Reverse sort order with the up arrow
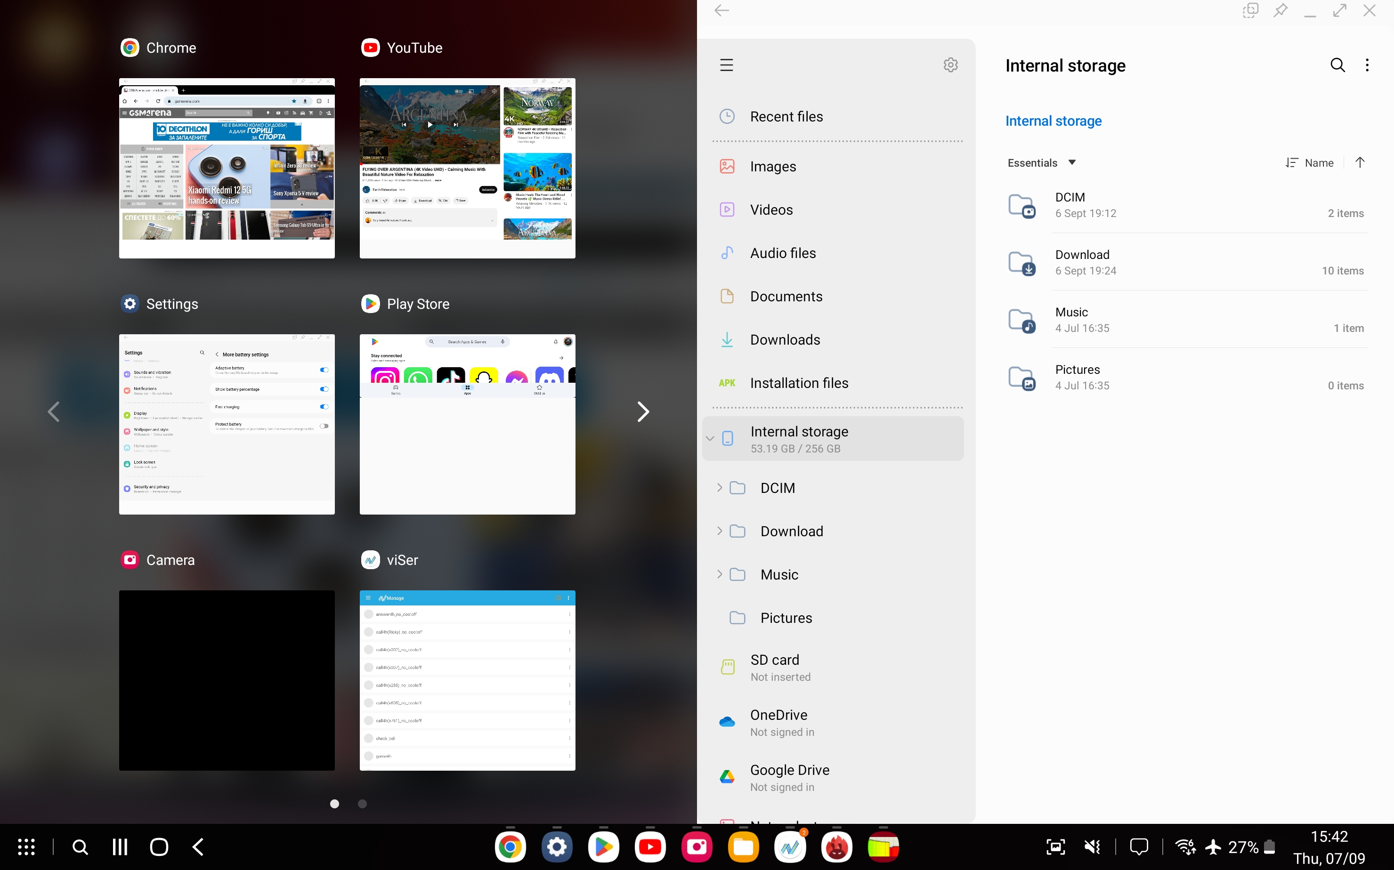The image size is (1394, 870). 1360,163
